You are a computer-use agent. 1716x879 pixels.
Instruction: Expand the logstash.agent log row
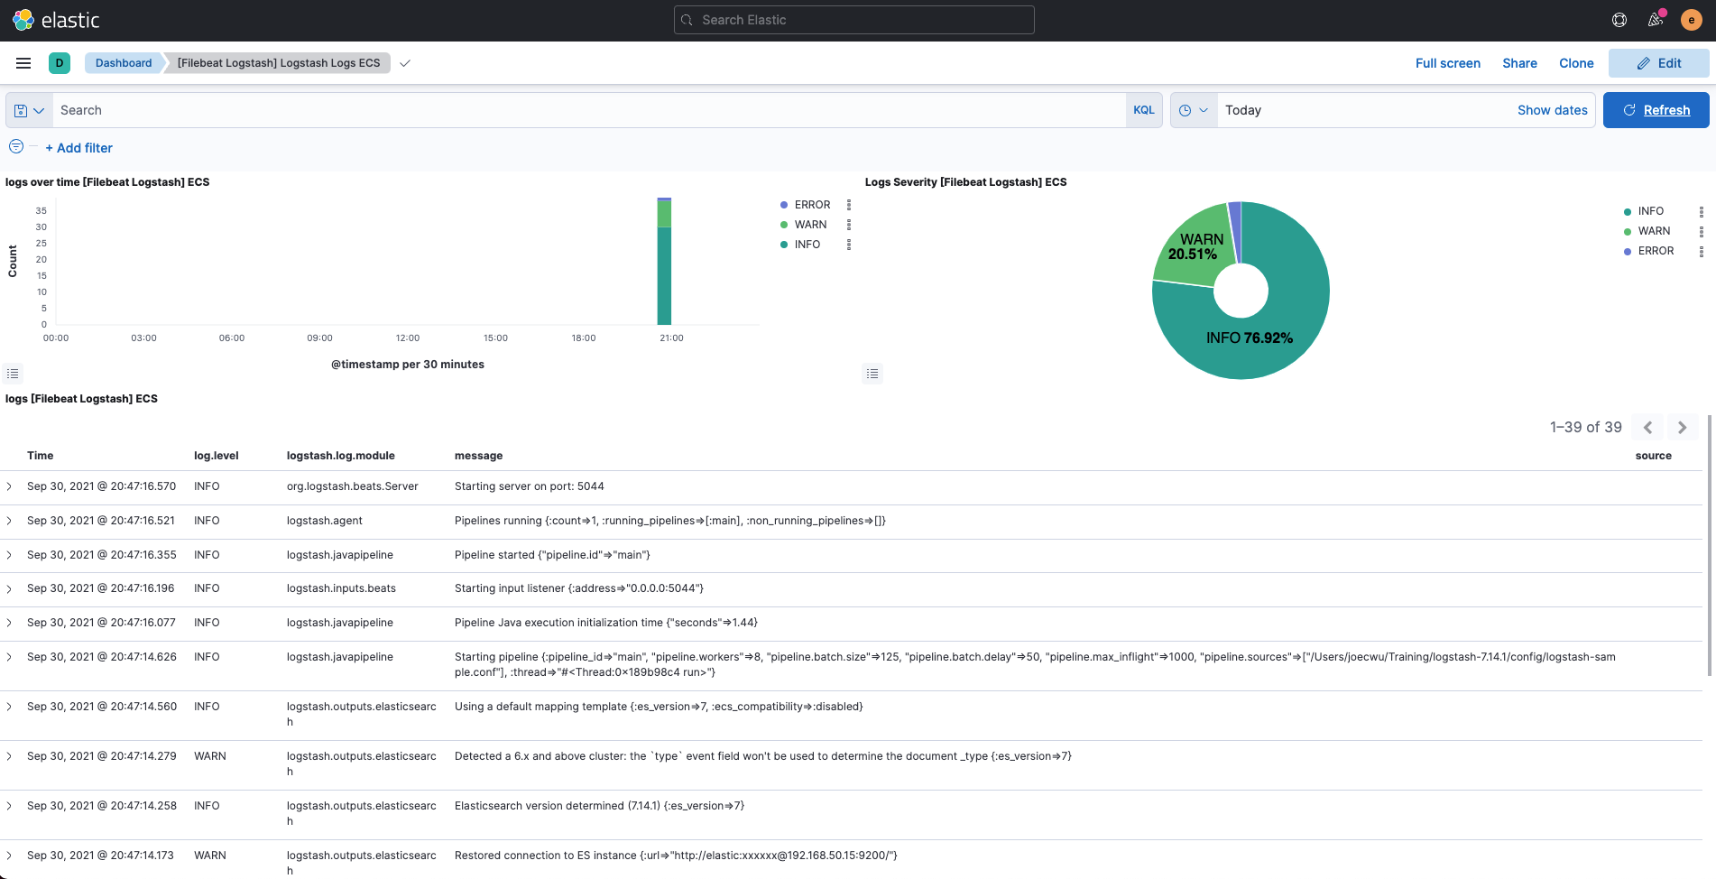10,521
